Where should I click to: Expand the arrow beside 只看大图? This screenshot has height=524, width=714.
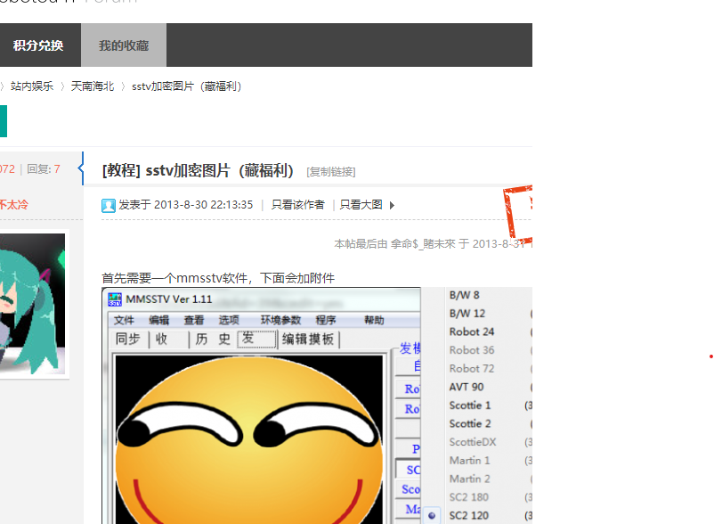[392, 205]
